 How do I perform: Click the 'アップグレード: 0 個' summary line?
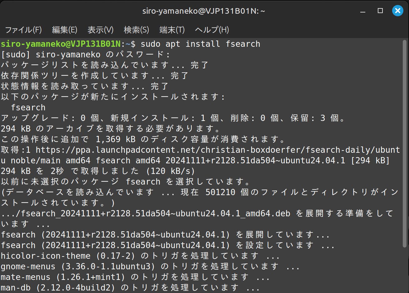[173, 118]
